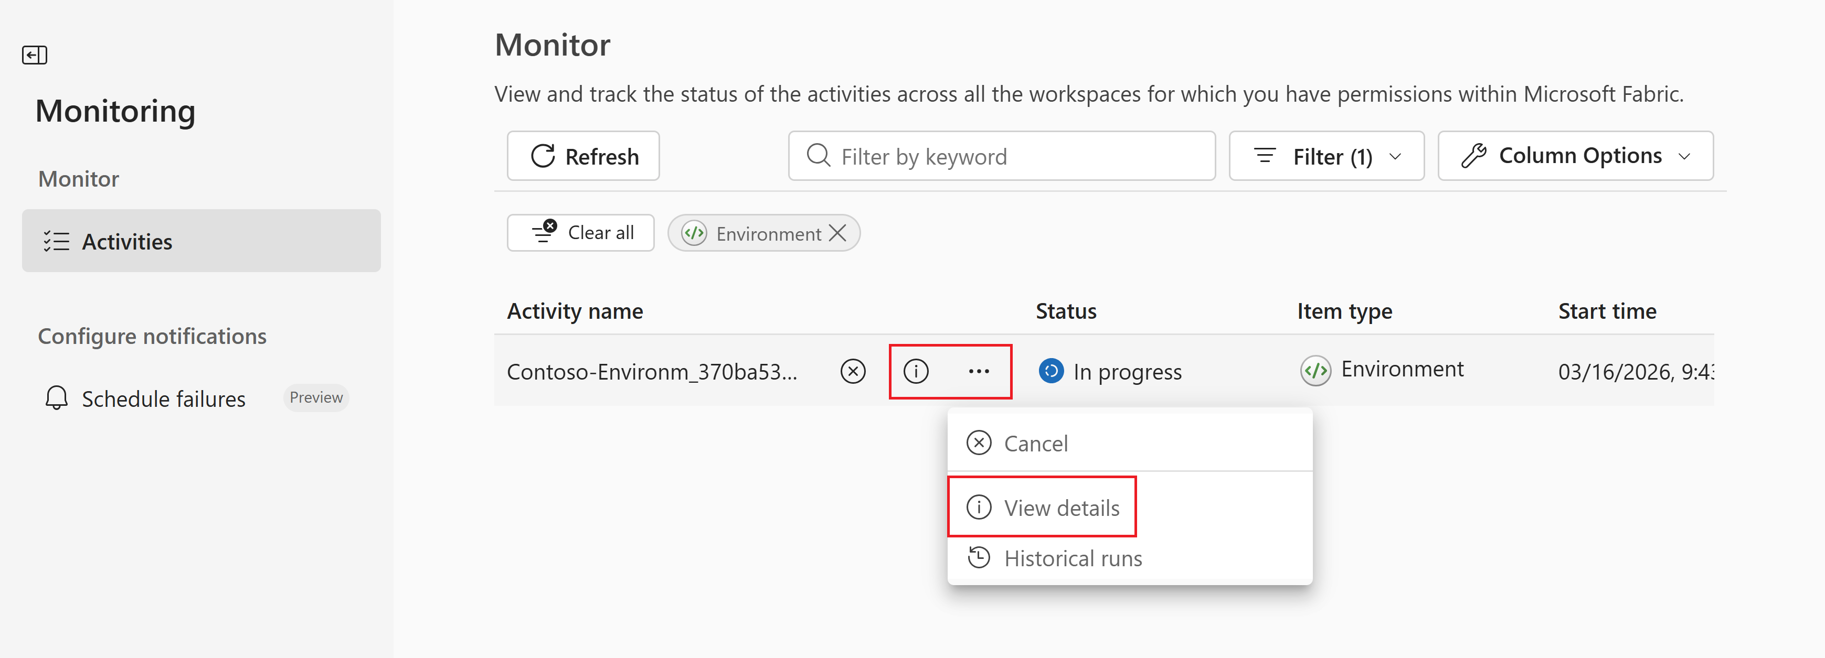Choose View details from the context menu
Screen dimensions: 1825x658
[x=1060, y=508]
